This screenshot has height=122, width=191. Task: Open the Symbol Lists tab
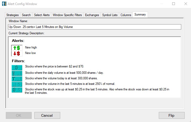110,15
